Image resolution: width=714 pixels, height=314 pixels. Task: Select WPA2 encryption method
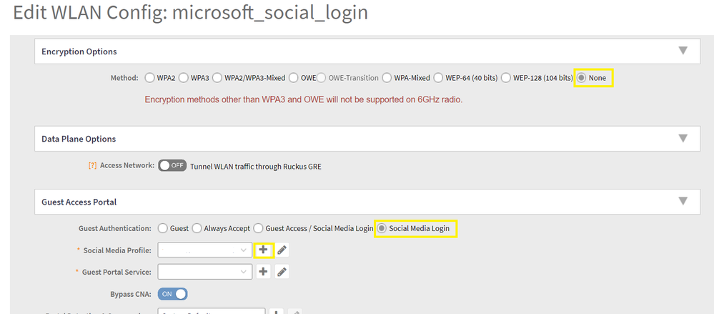click(x=150, y=77)
